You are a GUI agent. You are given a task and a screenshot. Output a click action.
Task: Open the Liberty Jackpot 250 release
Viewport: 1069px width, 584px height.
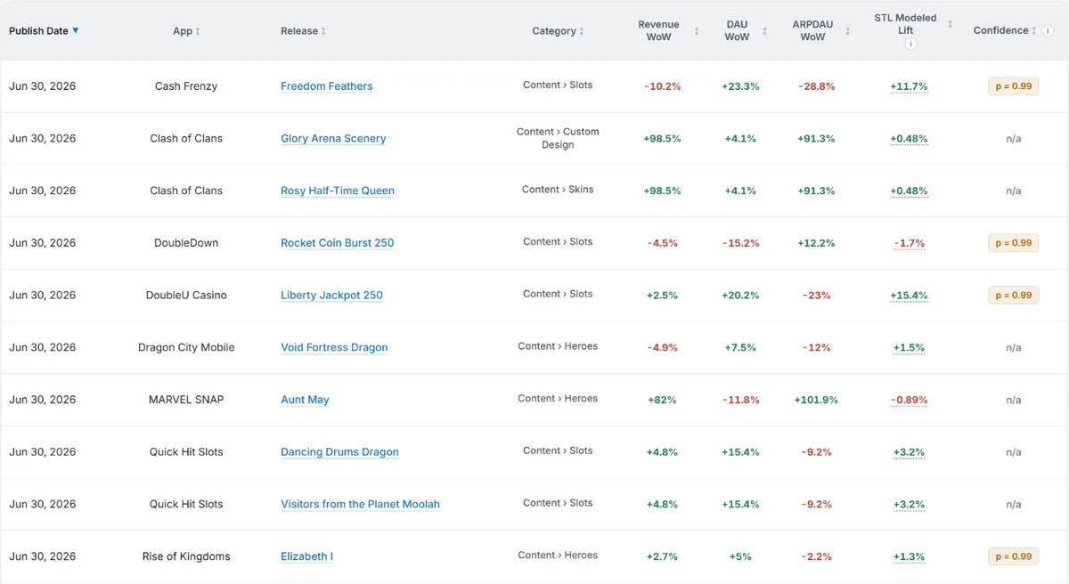[x=332, y=296]
